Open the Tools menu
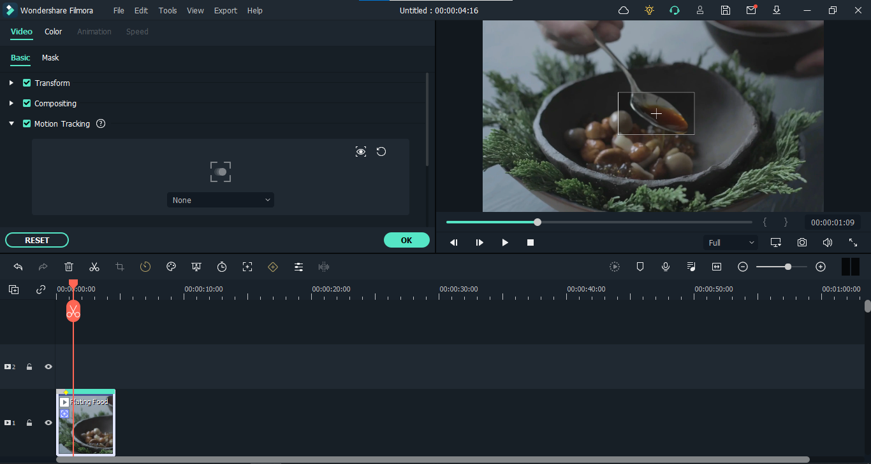The width and height of the screenshot is (871, 464). 168,10
